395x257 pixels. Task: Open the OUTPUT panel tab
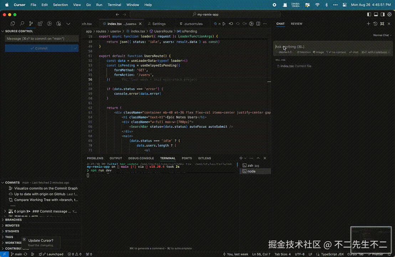pos(116,158)
